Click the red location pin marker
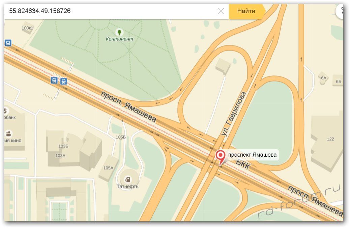 pos(221,156)
